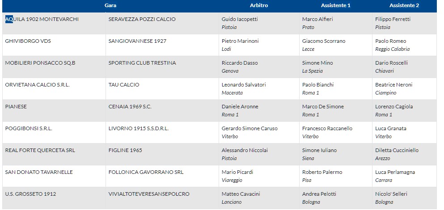This screenshot has height=210, width=444.
Task: Select Sangiovannese 1927 in the table
Action: point(137,41)
